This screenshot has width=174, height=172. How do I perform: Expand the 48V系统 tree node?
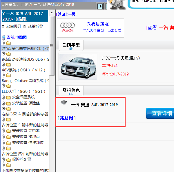[x=3, y=64]
